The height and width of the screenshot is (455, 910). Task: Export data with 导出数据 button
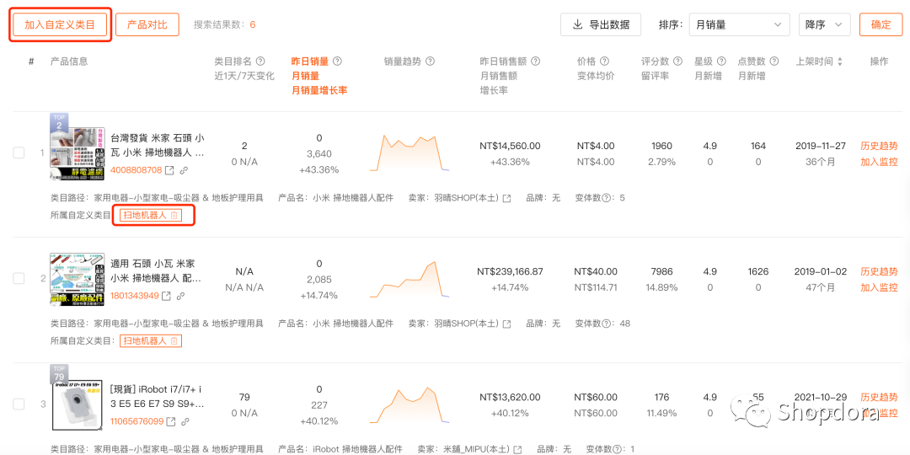(x=600, y=24)
